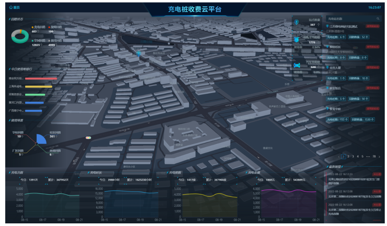Screen dimensions: 387x226
Task: Click the pin icon beside 全利大厦
Action: [327, 67]
